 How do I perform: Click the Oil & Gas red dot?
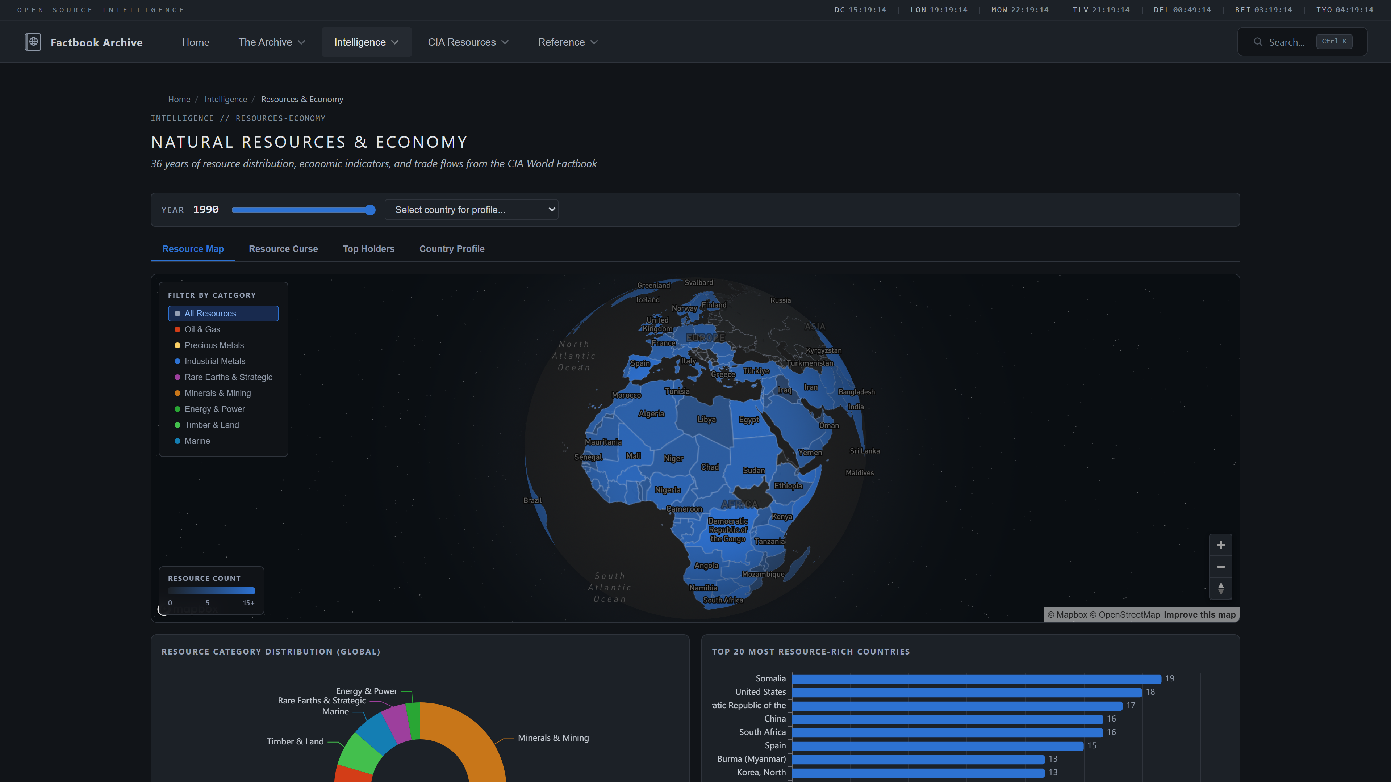(x=177, y=330)
